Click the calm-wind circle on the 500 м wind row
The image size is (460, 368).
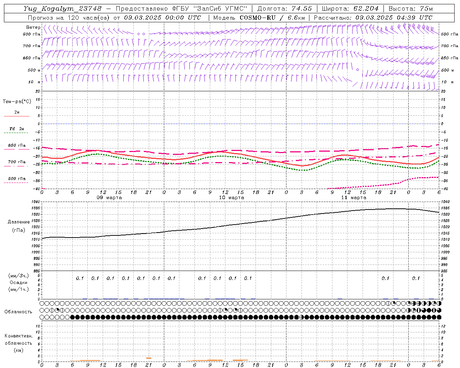click(358, 70)
